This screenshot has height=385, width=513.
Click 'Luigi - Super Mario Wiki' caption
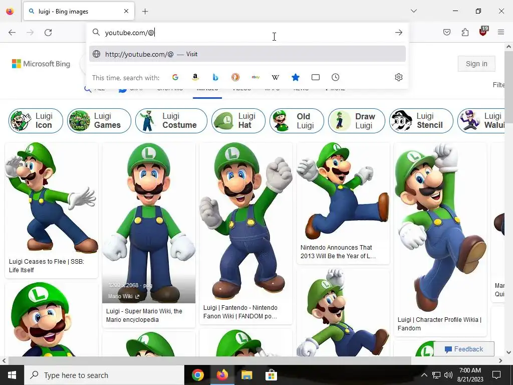click(x=144, y=315)
